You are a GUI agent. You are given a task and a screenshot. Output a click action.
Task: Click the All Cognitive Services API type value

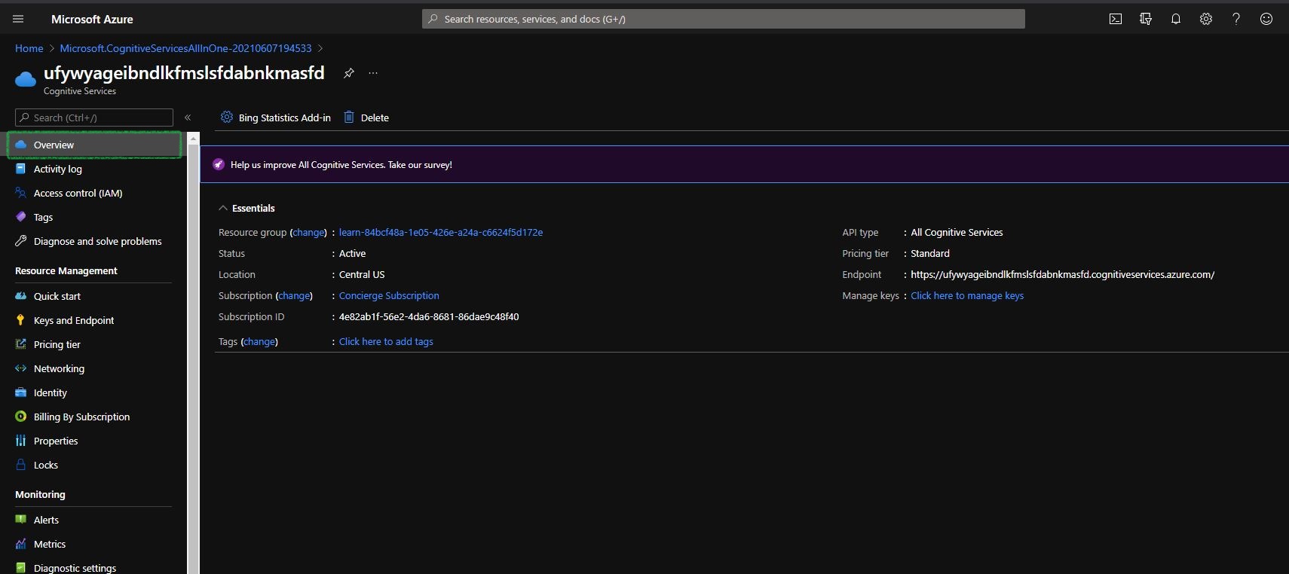957,232
